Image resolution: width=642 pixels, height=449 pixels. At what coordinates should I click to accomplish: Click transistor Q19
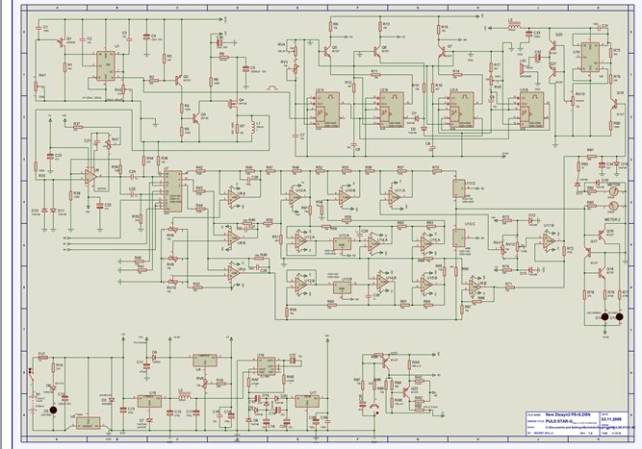point(614,104)
